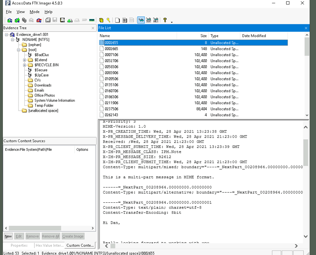
Task: Click the Add All Attached Devices icon
Action: (17, 20)
